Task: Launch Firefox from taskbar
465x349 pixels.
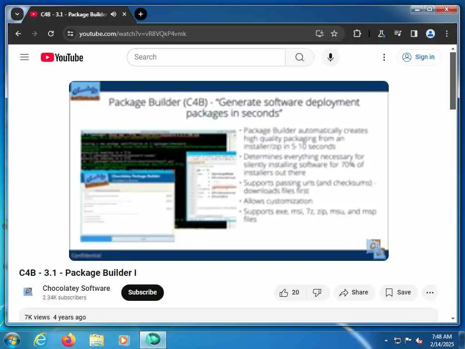Action: pyautogui.click(x=69, y=340)
